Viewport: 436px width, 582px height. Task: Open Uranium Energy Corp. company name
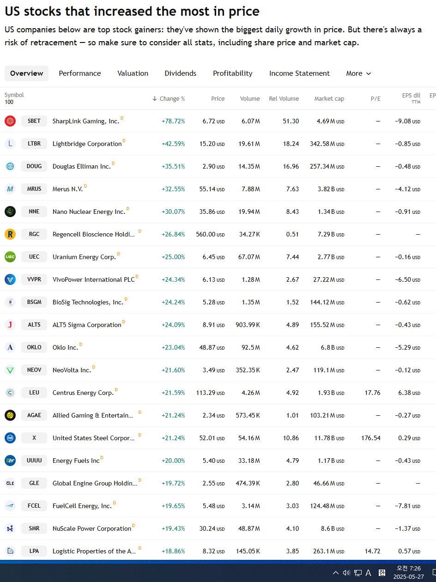pos(84,257)
